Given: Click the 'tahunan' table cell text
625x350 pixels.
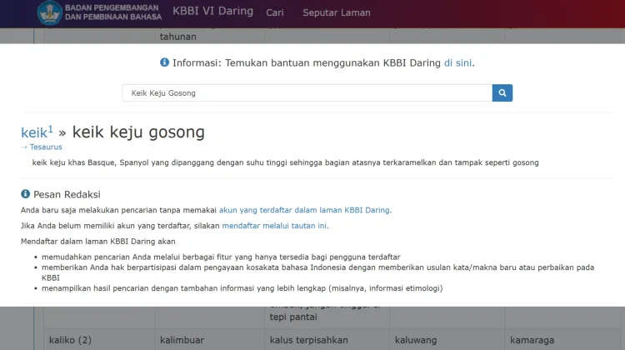Looking at the screenshot, I should coord(177,37).
